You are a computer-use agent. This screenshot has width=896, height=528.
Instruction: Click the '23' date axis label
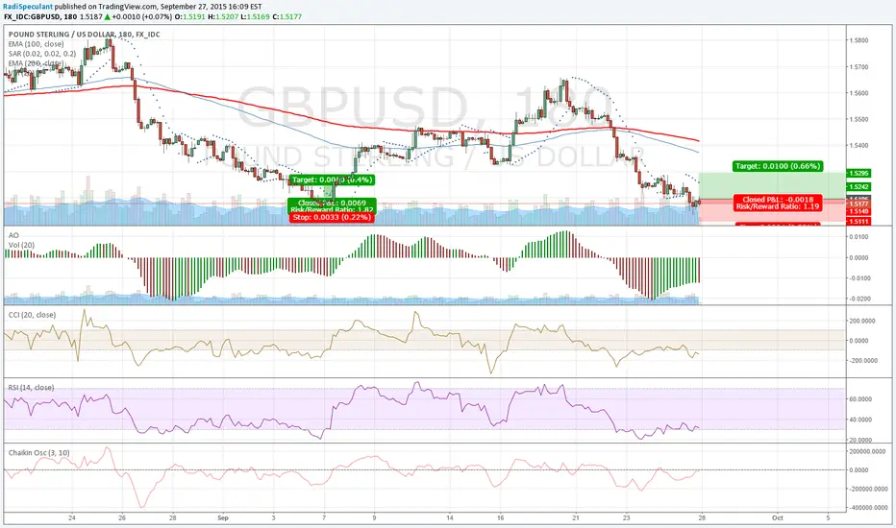pos(626,518)
